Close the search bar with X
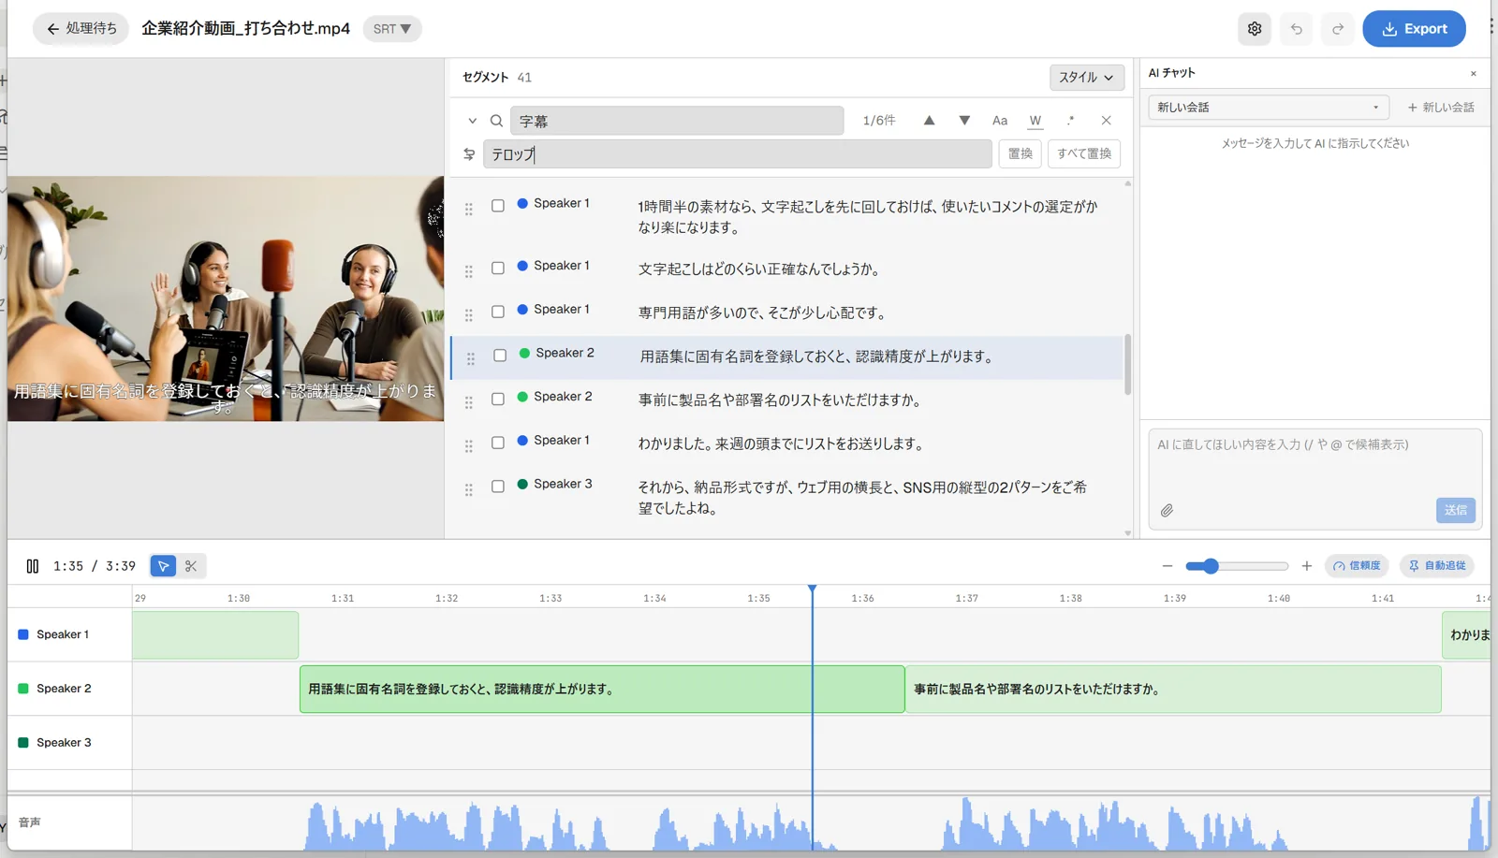The height and width of the screenshot is (858, 1498). click(1107, 121)
